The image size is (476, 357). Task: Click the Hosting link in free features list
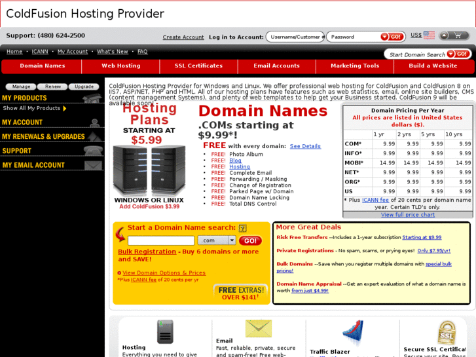(240, 166)
